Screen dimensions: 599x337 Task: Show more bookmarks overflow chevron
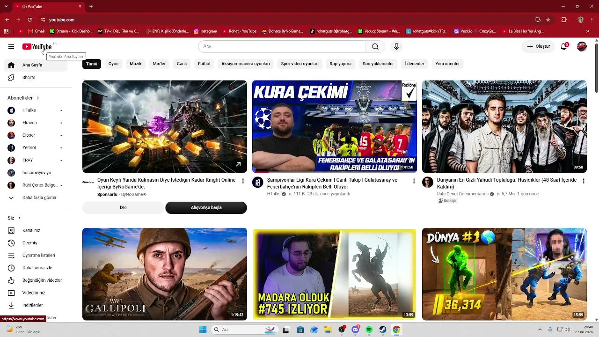click(588, 31)
